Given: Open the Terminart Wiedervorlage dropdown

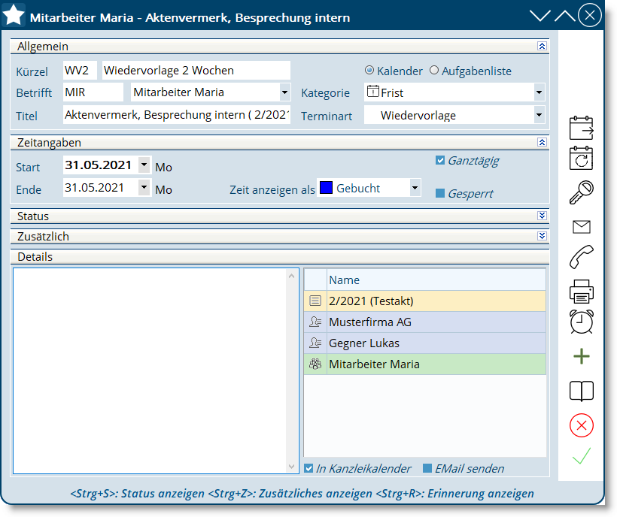Looking at the screenshot, I should tap(539, 115).
